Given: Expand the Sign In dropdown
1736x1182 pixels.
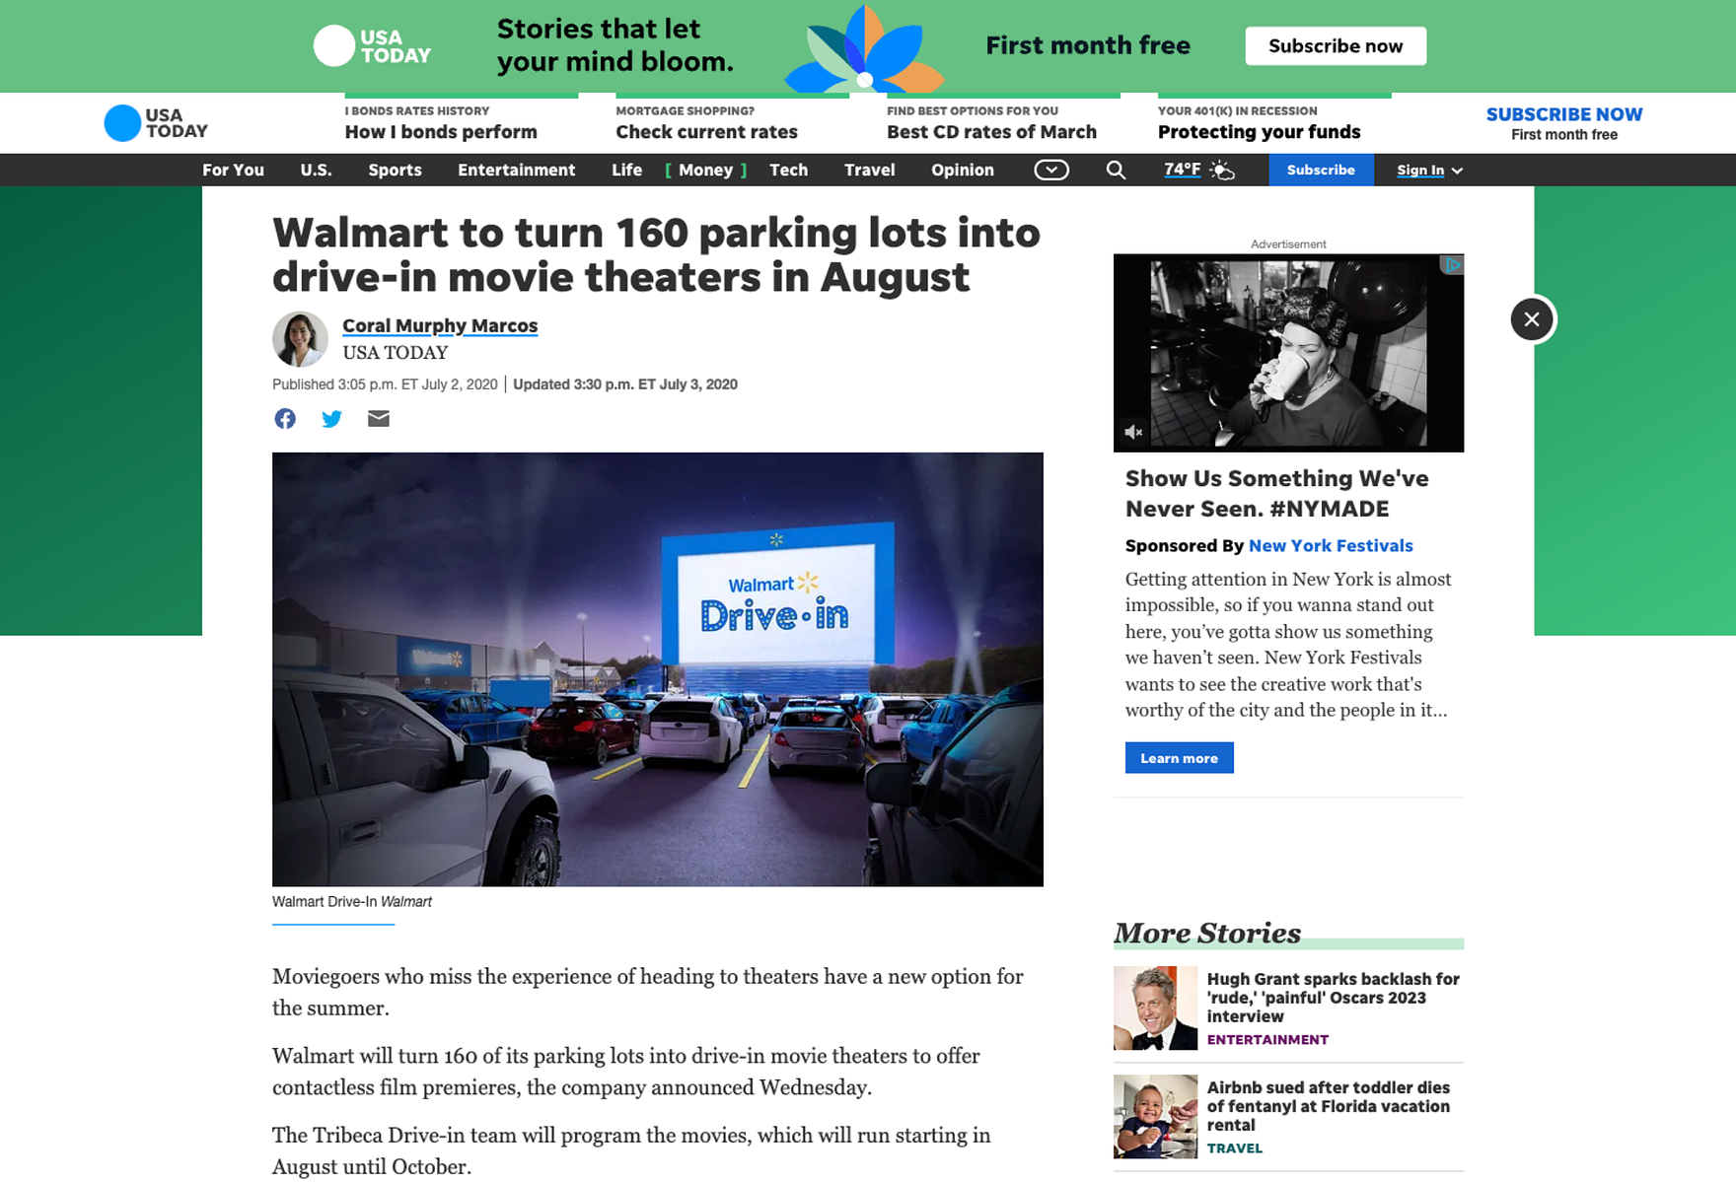Looking at the screenshot, I should point(1429,170).
